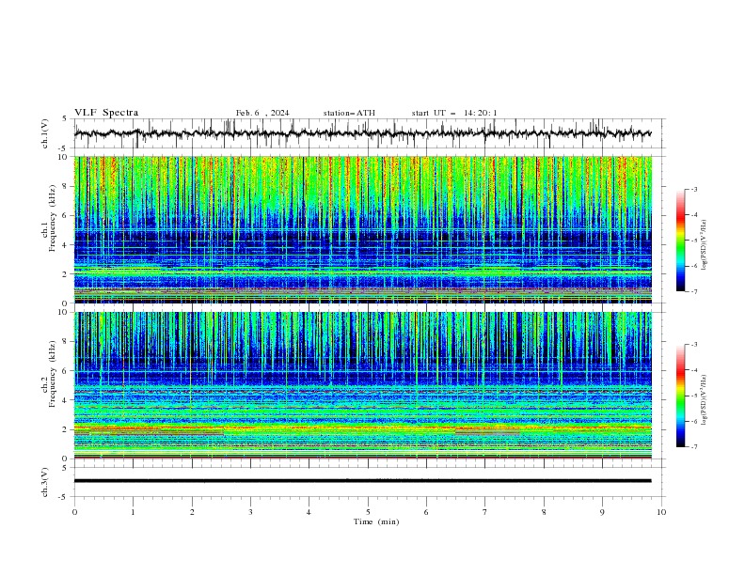Viewport: 745px width, 575px height.
Task: Click the "ch.3(V)" waveform axis label
Action: 45,482
